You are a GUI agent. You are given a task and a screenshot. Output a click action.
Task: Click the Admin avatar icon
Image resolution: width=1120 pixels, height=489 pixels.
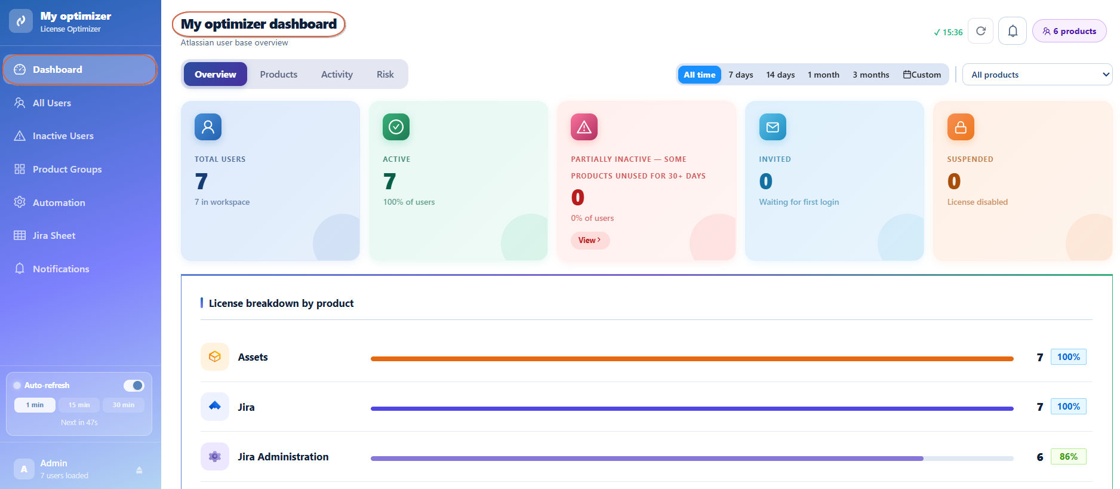coord(24,469)
